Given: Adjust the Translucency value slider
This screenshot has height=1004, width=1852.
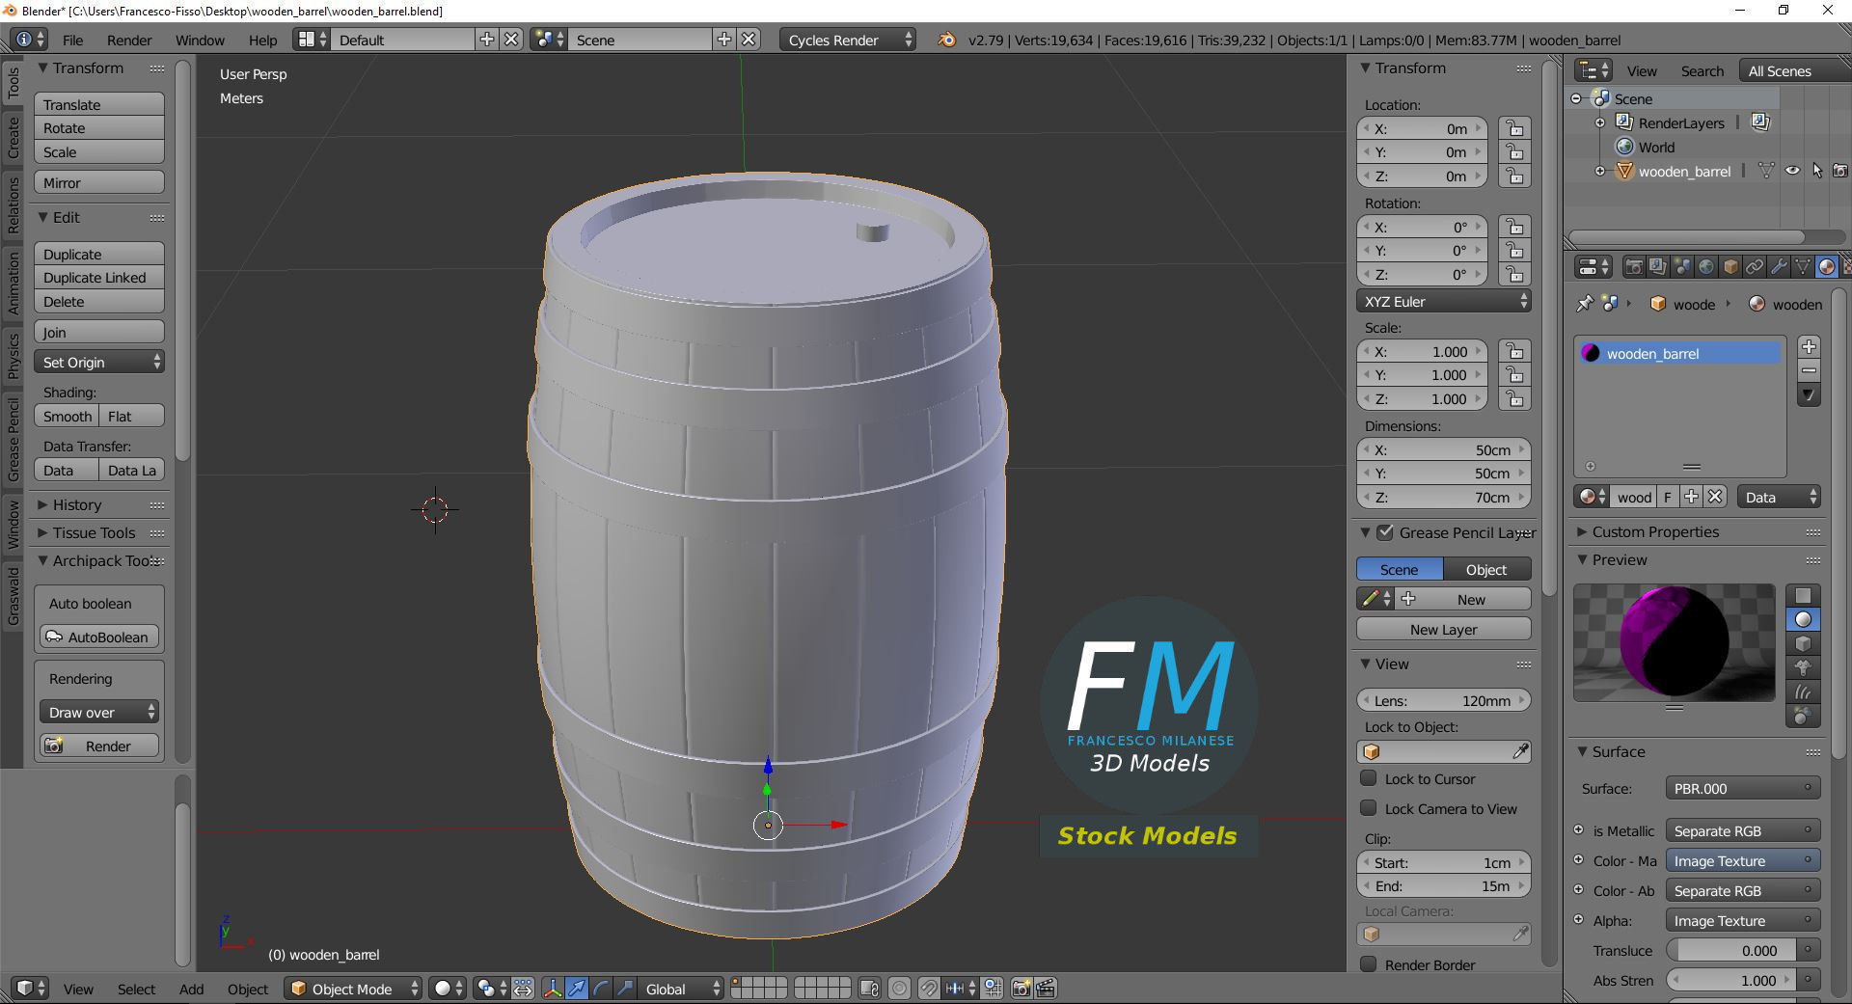Looking at the screenshot, I should tap(1732, 950).
